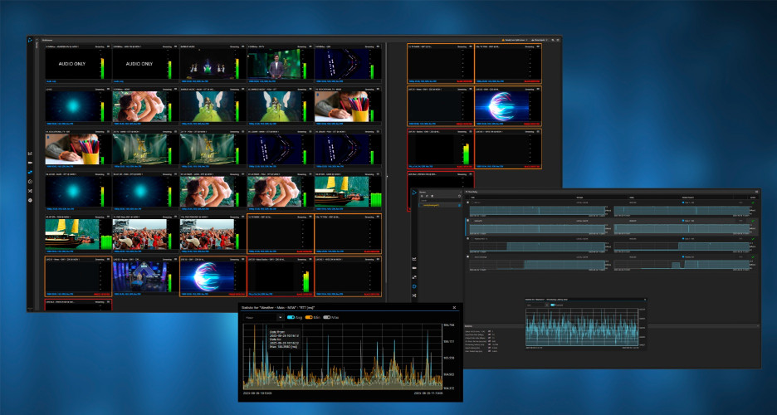Screen dimensions: 777x415
Task: Click the RTT statistics chart plot area
Action: (342, 356)
